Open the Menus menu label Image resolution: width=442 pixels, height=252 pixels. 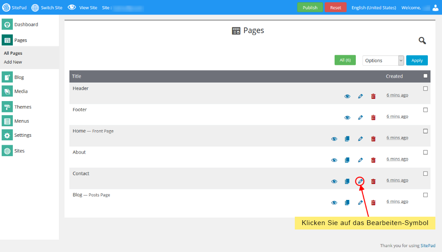point(21,121)
